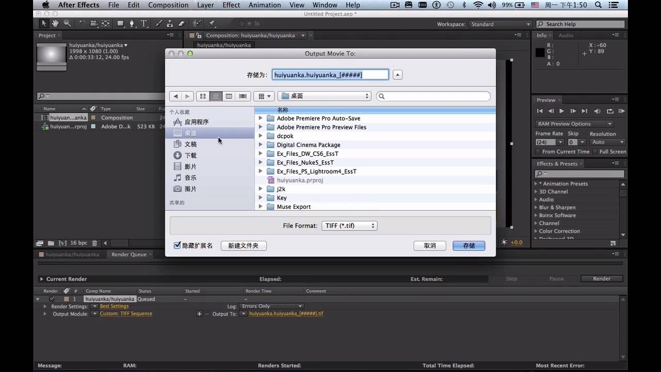
Task: Select the Rectangle shape tool
Action: click(x=121, y=24)
